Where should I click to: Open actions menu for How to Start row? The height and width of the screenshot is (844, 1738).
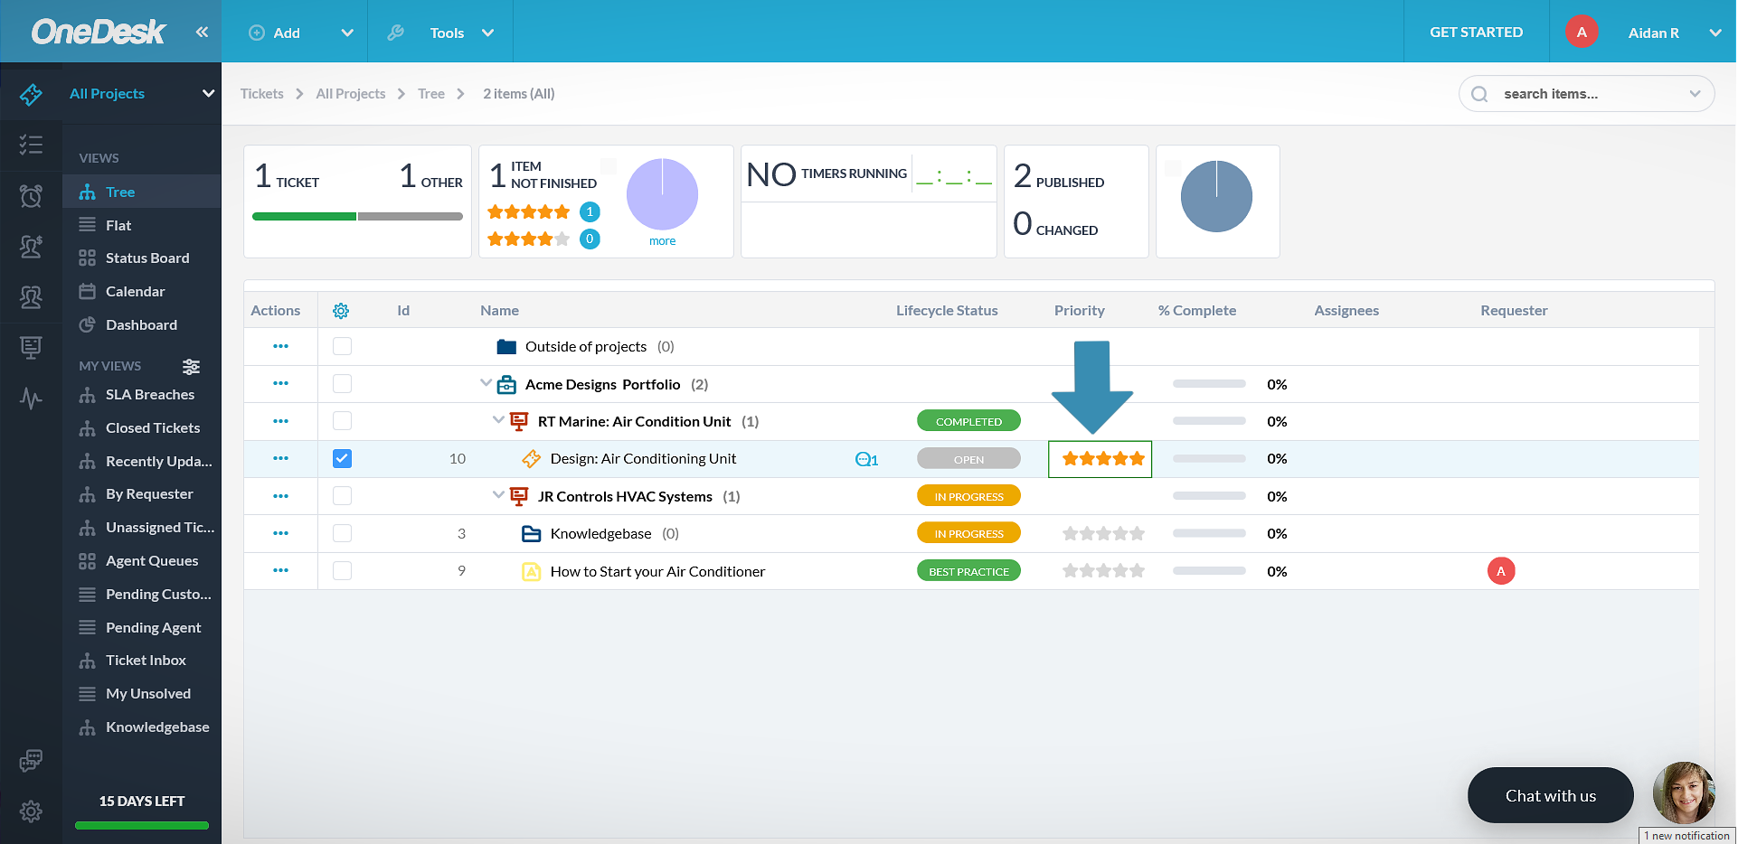tap(280, 570)
